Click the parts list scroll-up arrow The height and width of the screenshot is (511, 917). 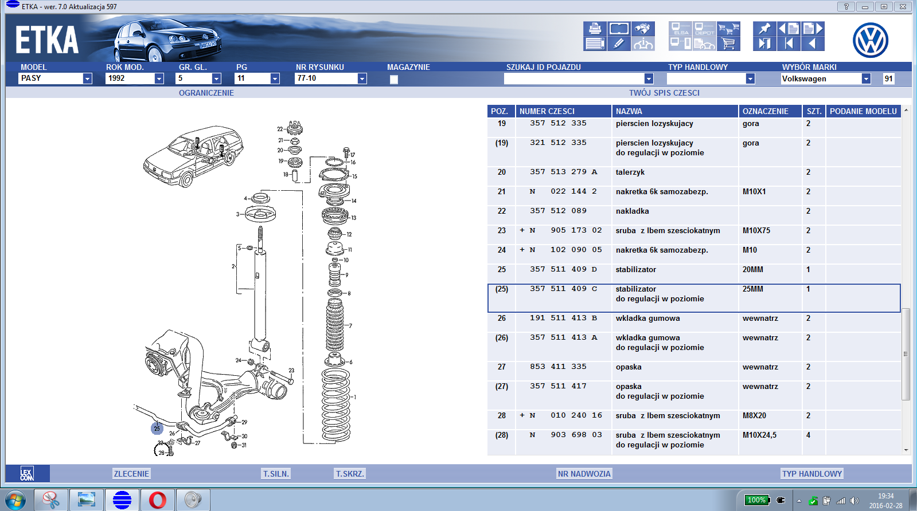click(x=906, y=110)
